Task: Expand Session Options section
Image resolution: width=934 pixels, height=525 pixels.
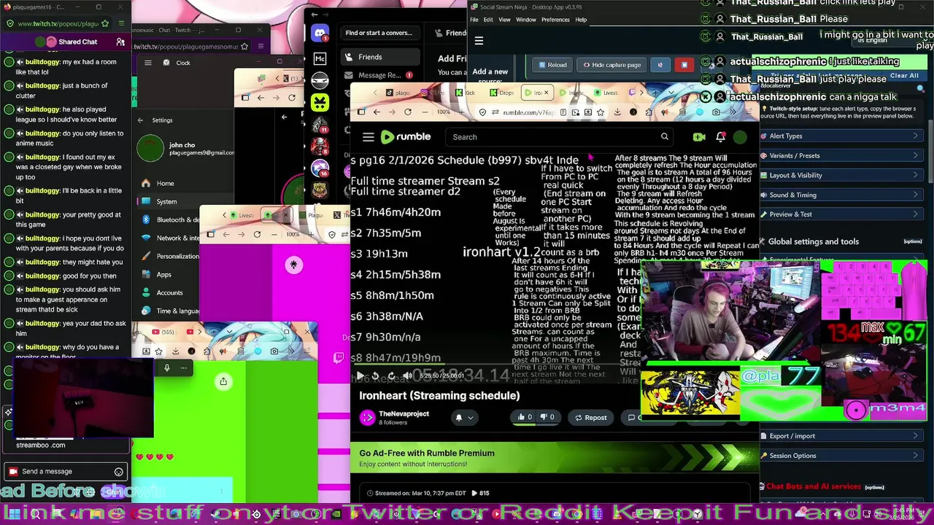Action: (841, 456)
